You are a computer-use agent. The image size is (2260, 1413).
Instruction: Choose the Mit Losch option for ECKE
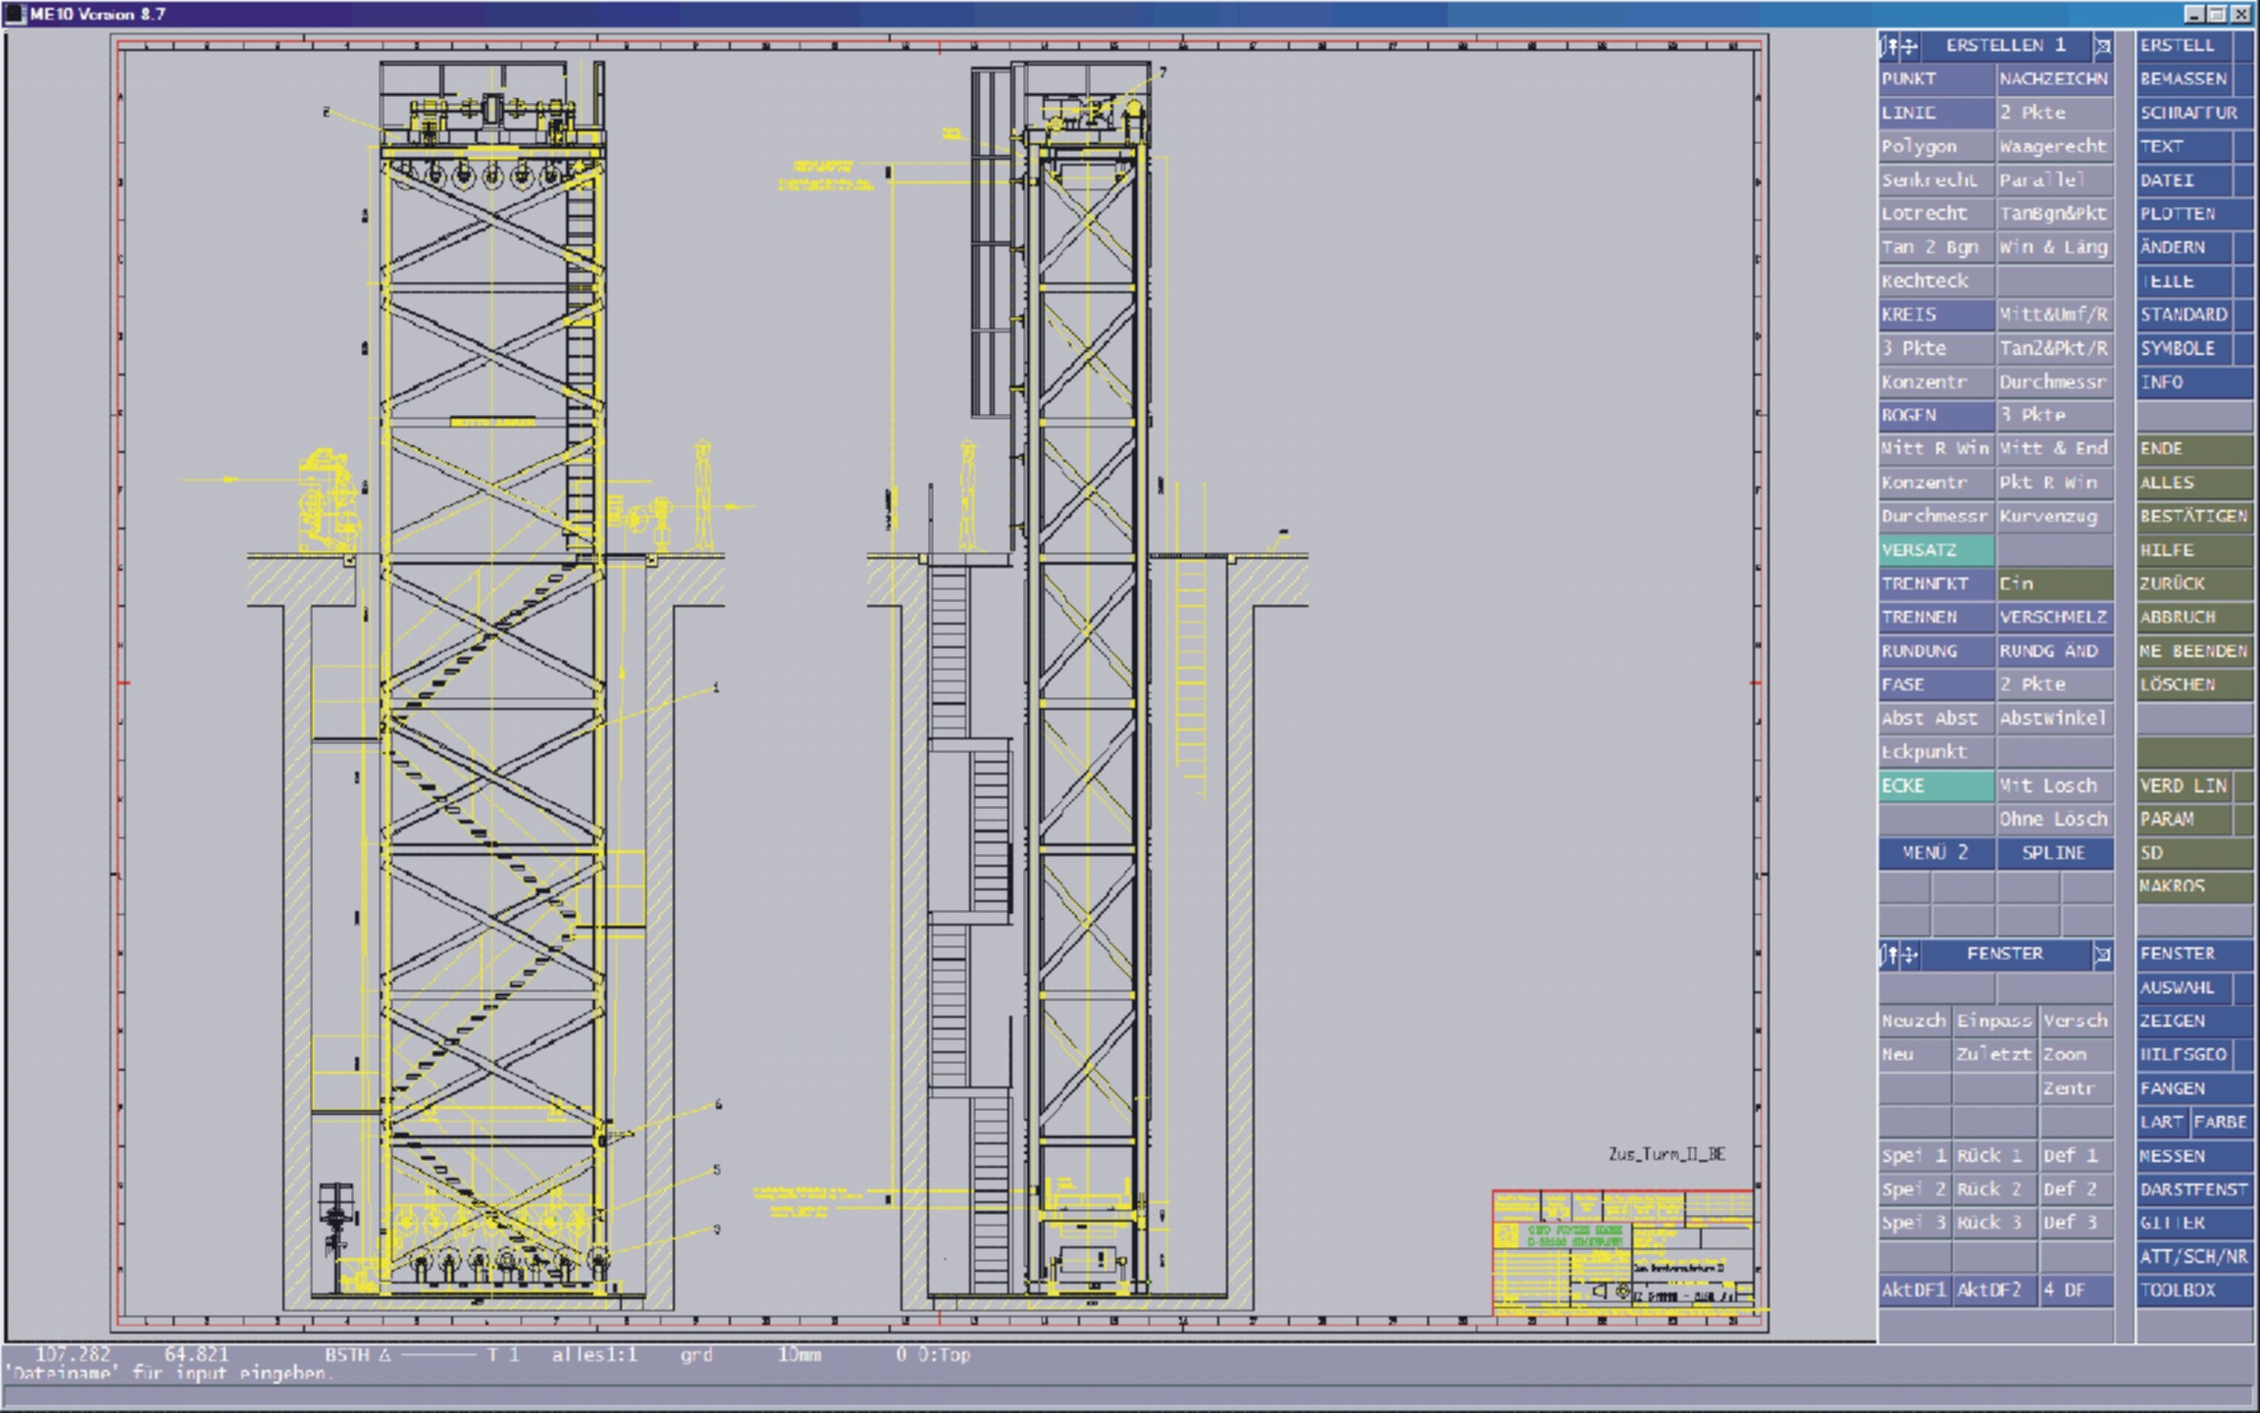(x=2053, y=785)
